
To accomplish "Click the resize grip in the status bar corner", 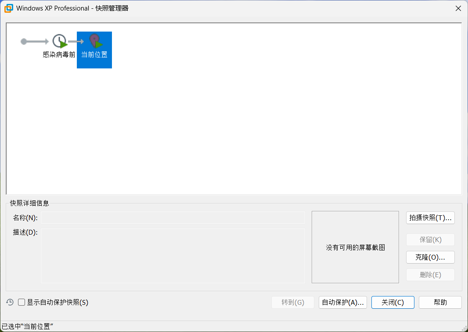I will pos(464,328).
